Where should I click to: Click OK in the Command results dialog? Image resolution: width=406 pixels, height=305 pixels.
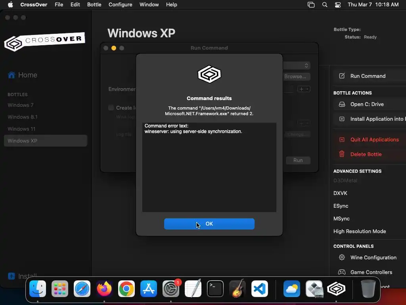pyautogui.click(x=209, y=224)
